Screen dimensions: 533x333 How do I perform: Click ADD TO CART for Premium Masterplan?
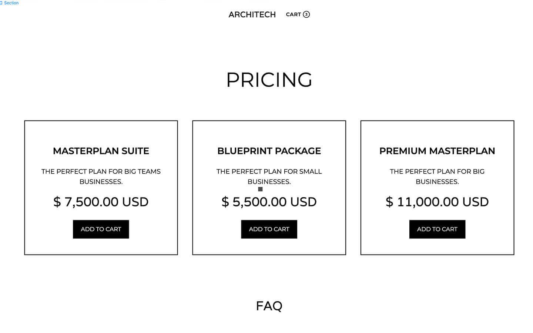[x=437, y=229]
